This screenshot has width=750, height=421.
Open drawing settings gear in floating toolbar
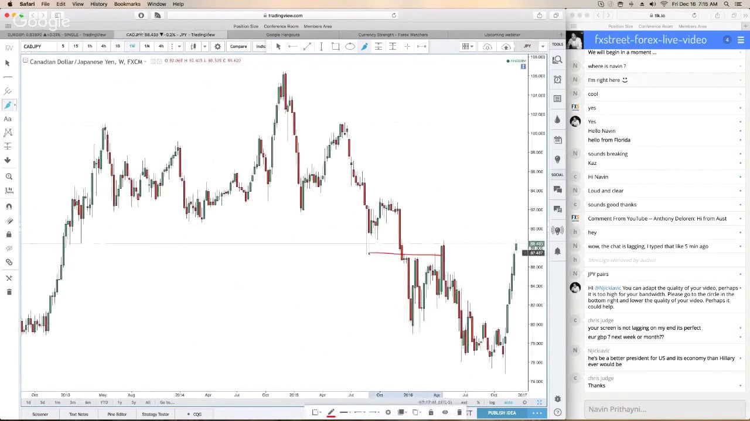coord(388,413)
